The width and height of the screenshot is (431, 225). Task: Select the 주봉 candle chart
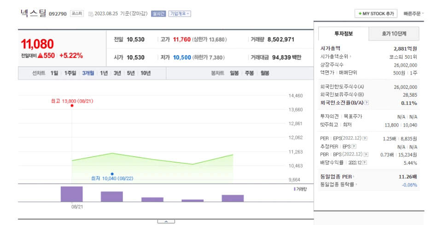(x=249, y=73)
